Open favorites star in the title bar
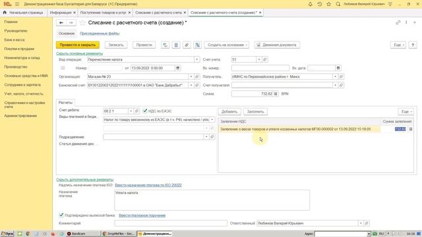 pyautogui.click(x=328, y=4)
